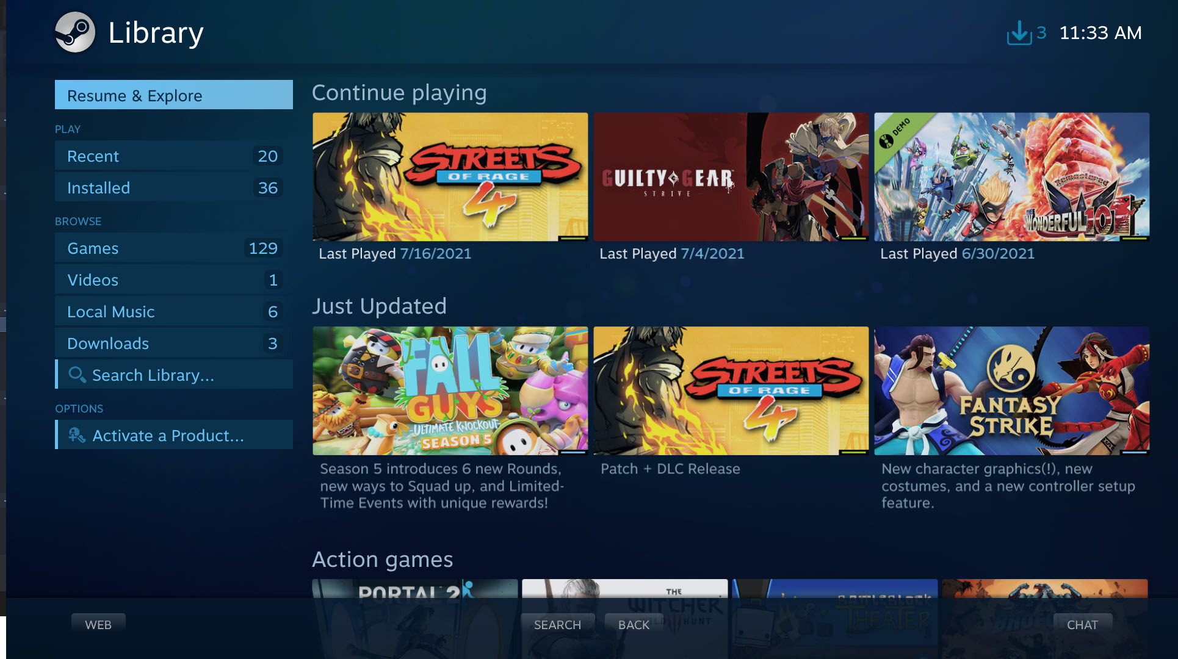
Task: Click Last Played 7/16/2021 caption
Action: pyautogui.click(x=395, y=253)
